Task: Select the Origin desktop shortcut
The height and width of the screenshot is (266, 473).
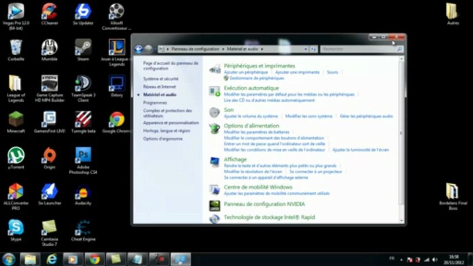Action: pos(49,158)
